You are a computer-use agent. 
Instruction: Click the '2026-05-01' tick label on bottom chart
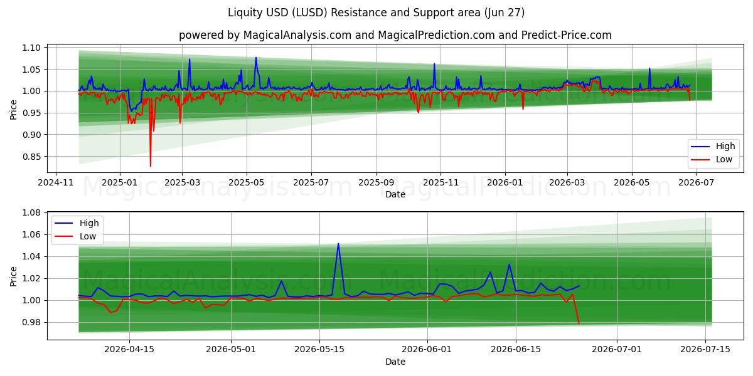click(232, 349)
